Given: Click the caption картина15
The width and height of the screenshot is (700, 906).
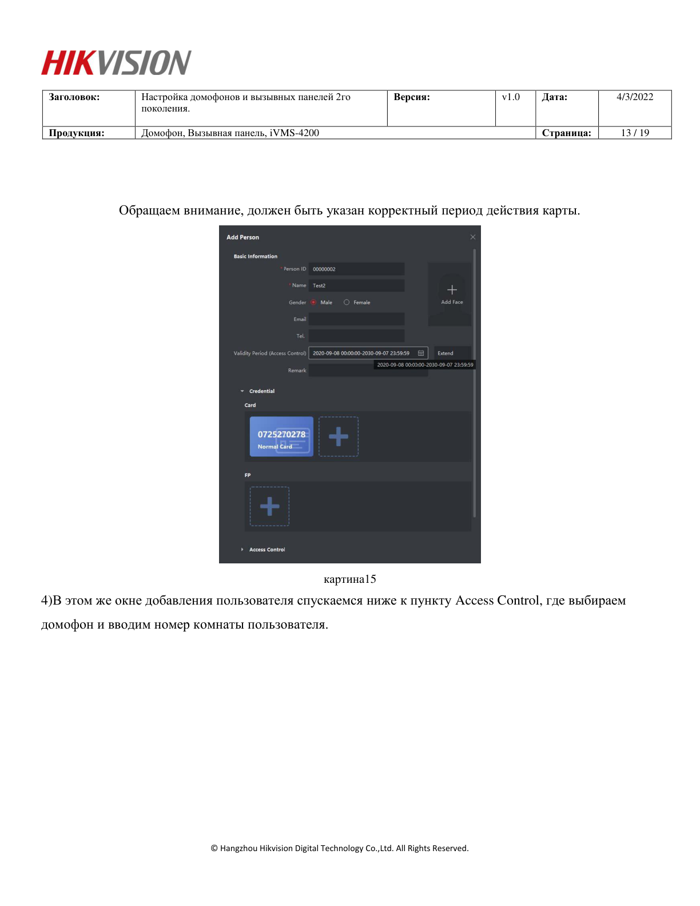Looking at the screenshot, I should (x=350, y=579).
